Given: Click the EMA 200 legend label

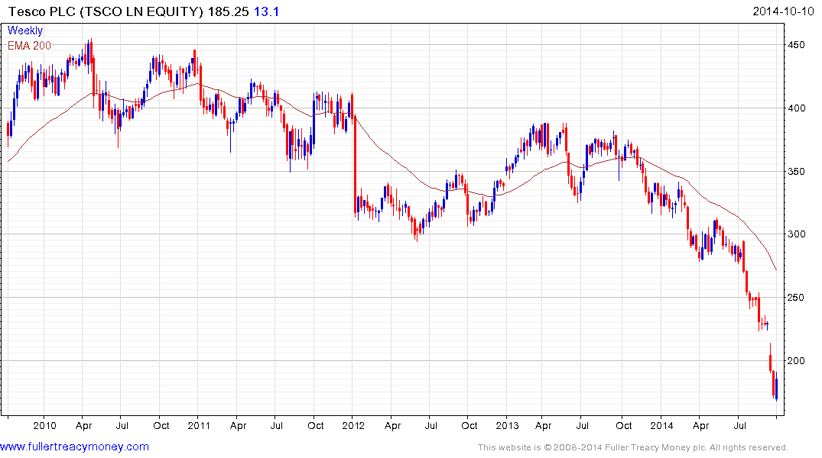Looking at the screenshot, I should (29, 46).
